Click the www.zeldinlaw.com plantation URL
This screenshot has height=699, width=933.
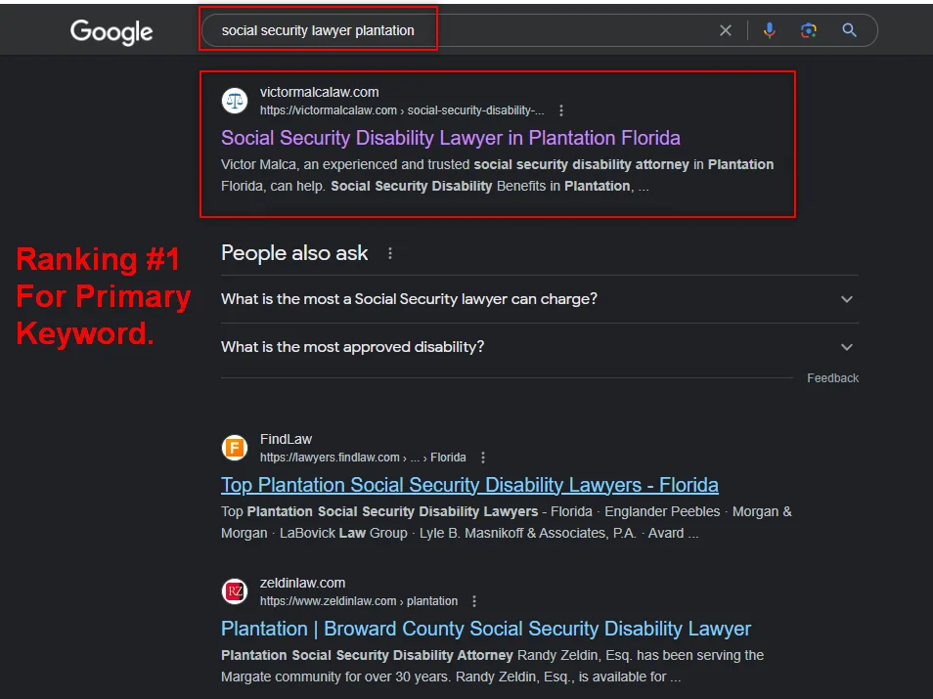click(x=359, y=601)
